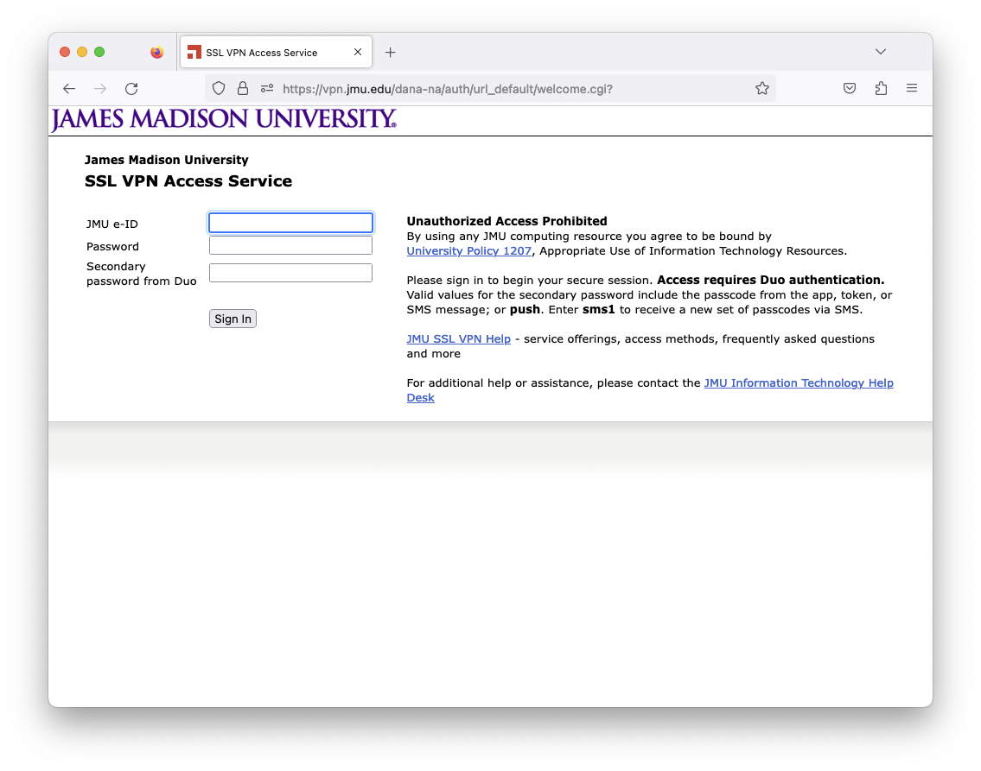This screenshot has width=981, height=771.
Task: Open the Extensions puzzle icon
Action: [x=881, y=89]
